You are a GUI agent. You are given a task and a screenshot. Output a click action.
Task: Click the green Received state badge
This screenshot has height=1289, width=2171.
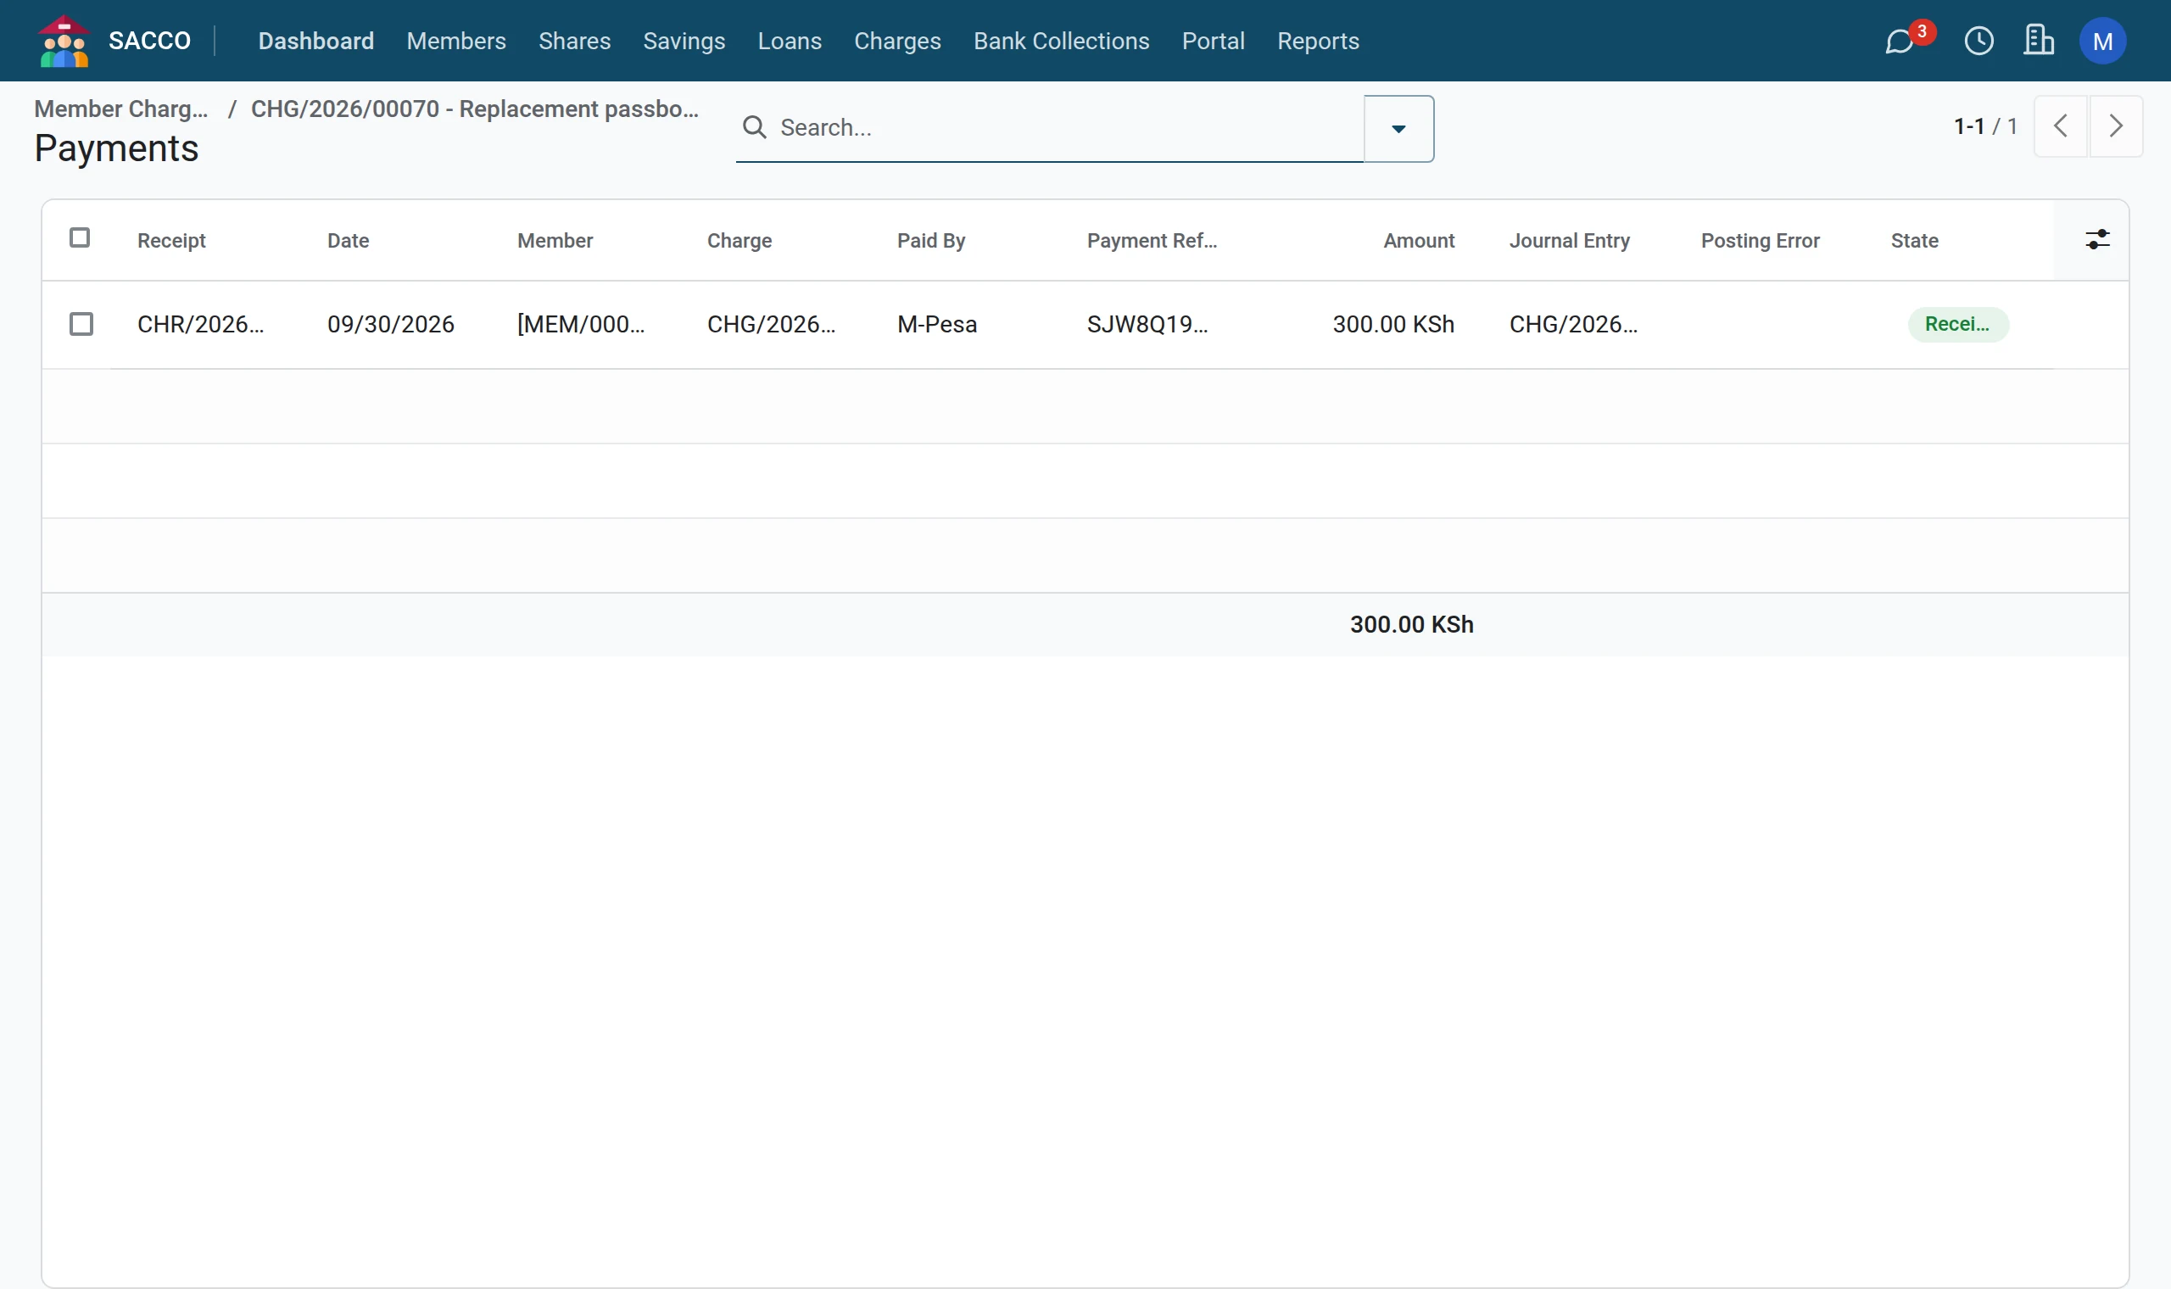click(1957, 324)
